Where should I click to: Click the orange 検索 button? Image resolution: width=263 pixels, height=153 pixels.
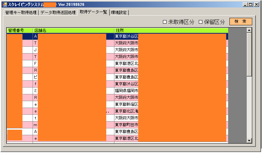[241, 21]
